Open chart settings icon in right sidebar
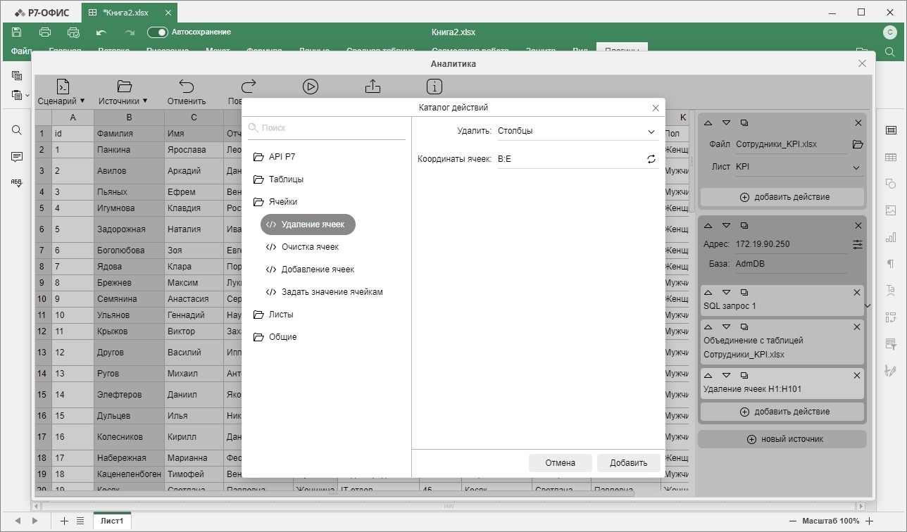 (x=891, y=237)
